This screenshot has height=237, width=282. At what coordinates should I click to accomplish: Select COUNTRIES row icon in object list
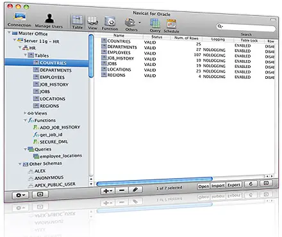(104, 40)
